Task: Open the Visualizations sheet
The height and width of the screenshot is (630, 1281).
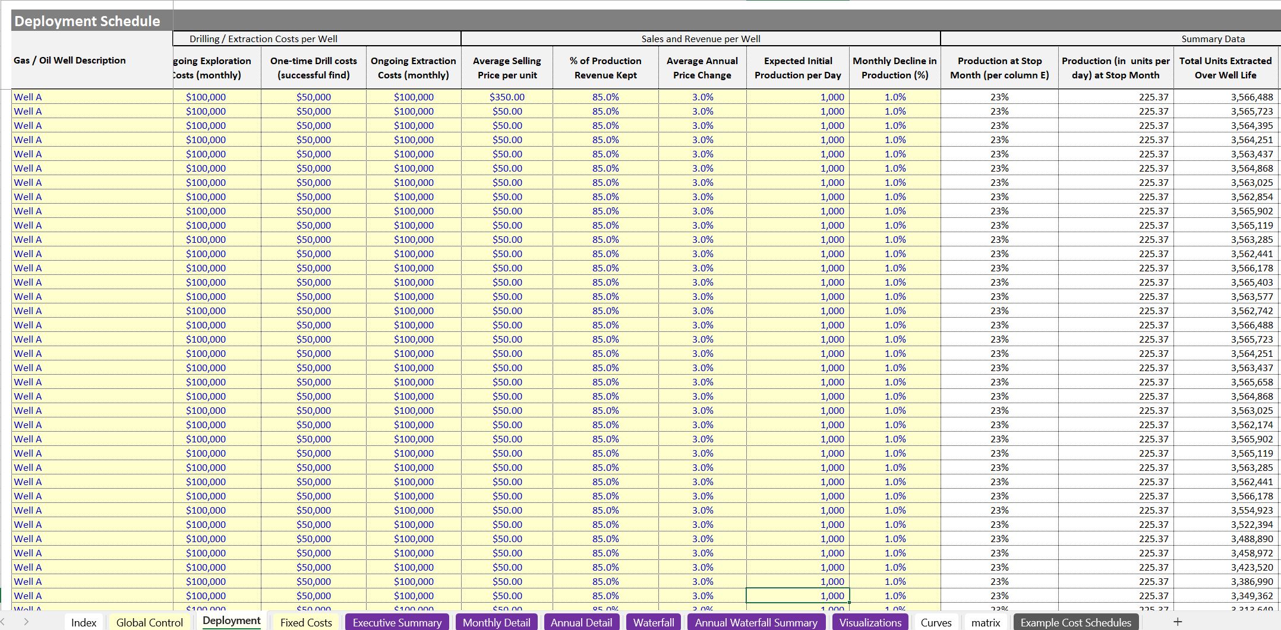Action: [870, 622]
